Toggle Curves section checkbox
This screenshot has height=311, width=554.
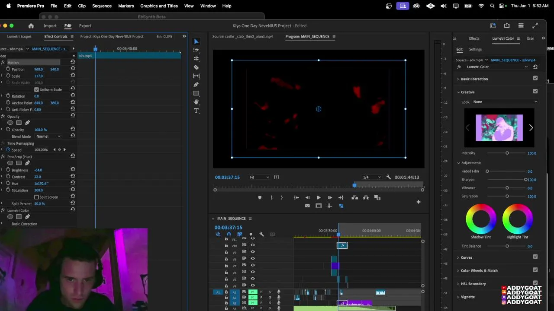(535, 257)
